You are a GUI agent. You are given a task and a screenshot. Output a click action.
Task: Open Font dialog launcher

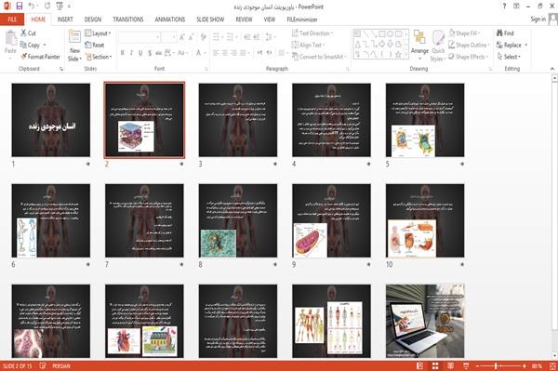click(x=206, y=69)
